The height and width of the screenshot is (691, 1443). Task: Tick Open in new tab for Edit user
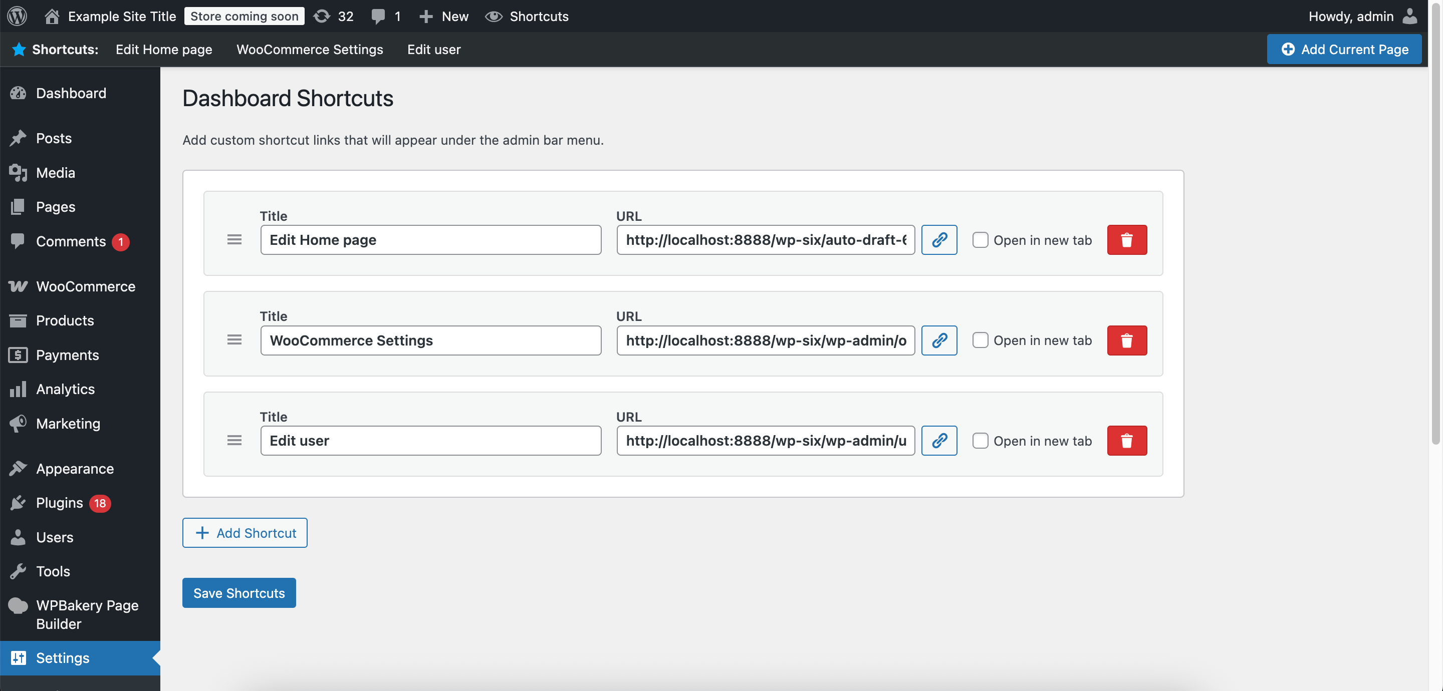click(980, 441)
